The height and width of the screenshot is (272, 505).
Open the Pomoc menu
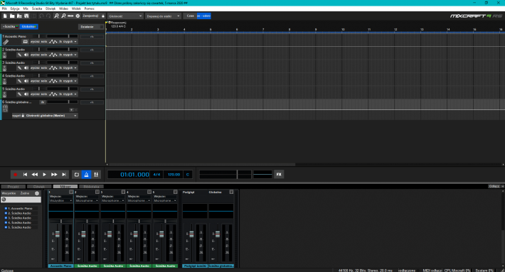coord(89,9)
